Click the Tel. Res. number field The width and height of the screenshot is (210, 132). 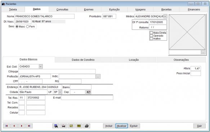(36, 97)
